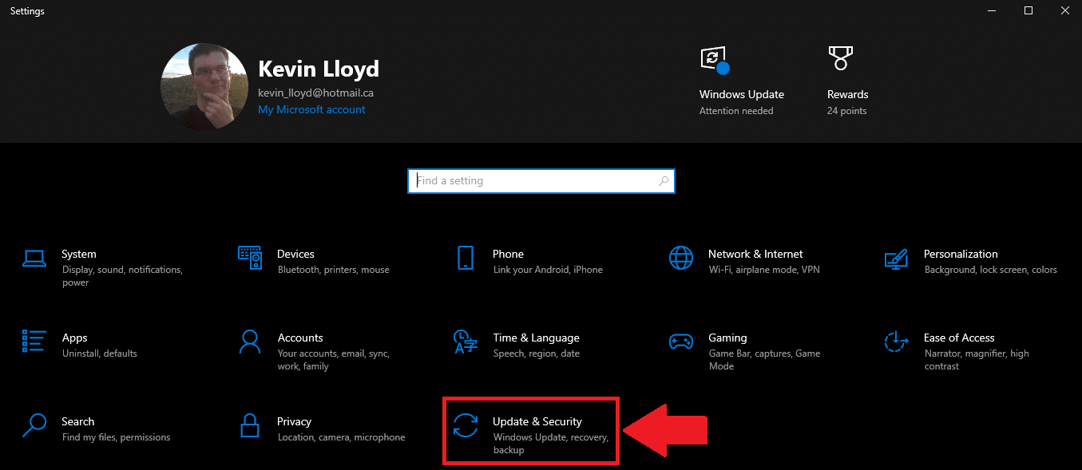The height and width of the screenshot is (470, 1082).
Task: Click the Accounts person icon
Action: pos(250,342)
